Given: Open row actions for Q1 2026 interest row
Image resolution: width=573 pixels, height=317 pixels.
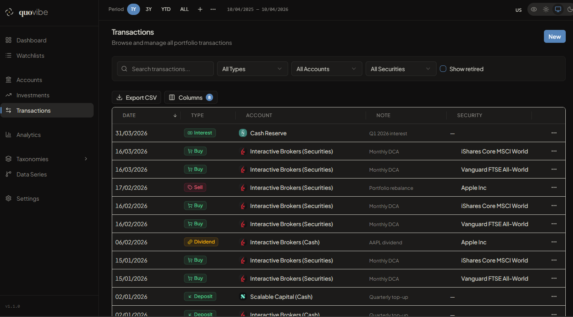Looking at the screenshot, I should pos(554,133).
